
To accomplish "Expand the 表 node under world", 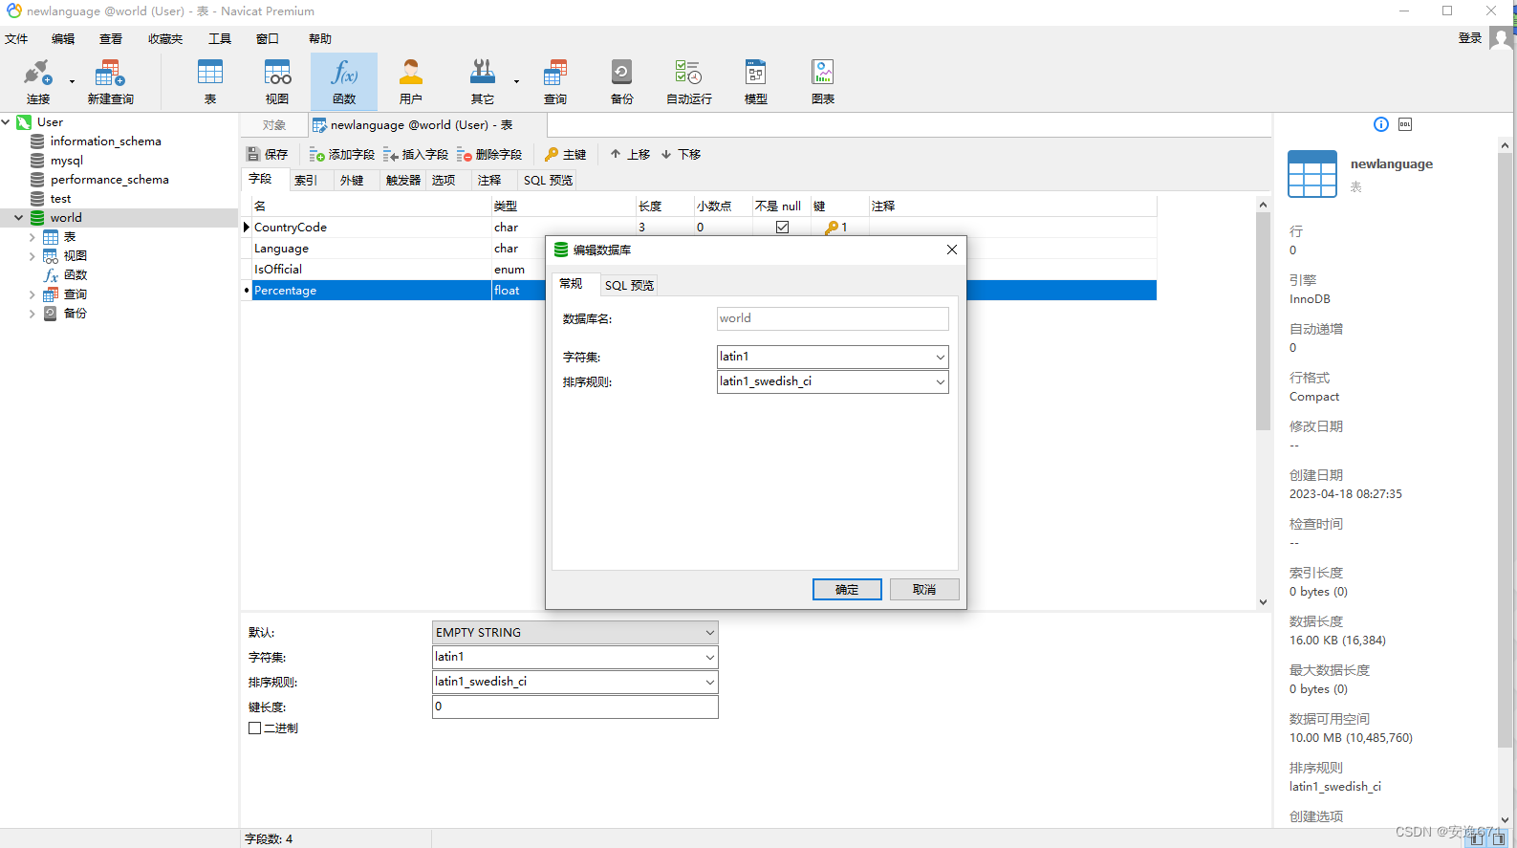I will tap(32, 237).
